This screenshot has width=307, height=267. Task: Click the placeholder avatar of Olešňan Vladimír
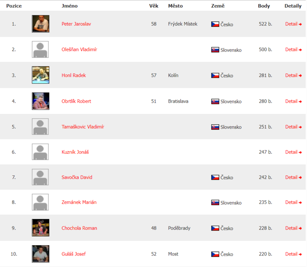point(40,49)
